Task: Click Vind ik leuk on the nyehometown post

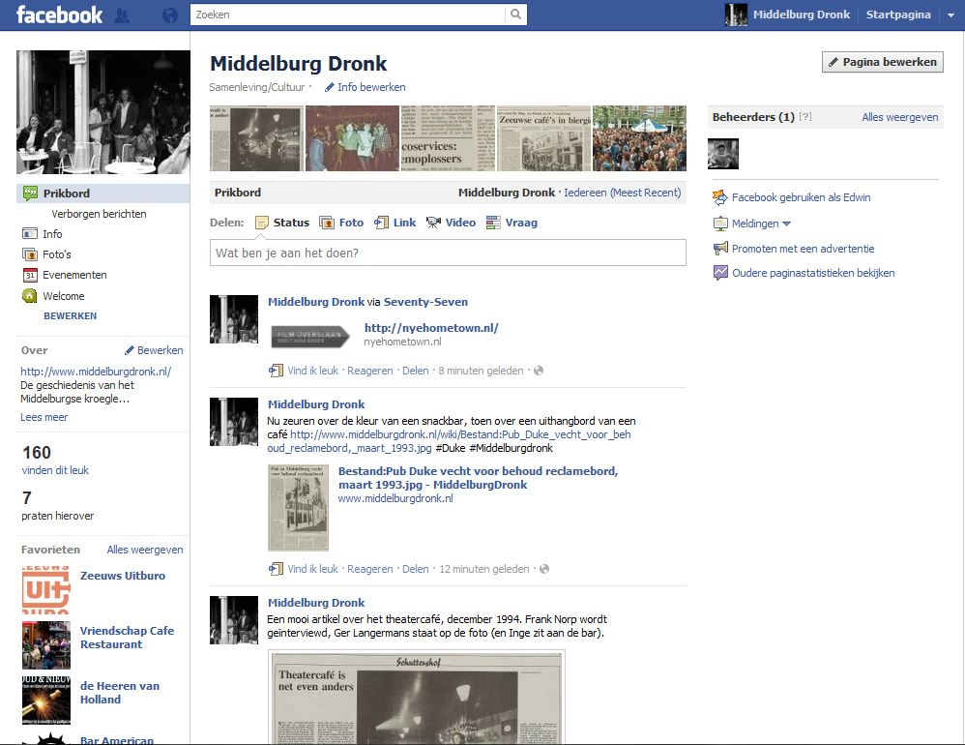Action: [x=313, y=371]
